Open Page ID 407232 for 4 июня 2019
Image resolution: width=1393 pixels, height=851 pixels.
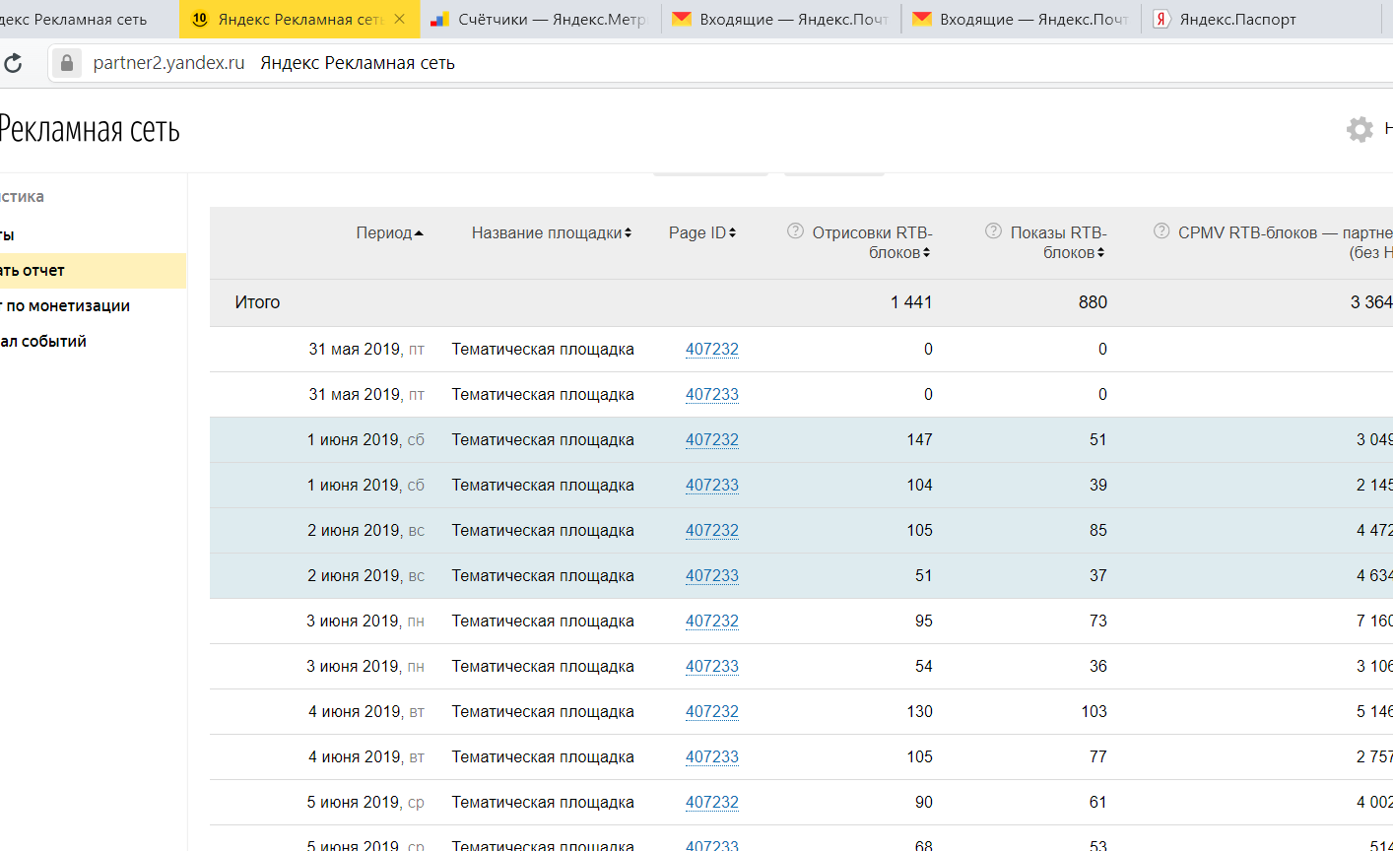[x=712, y=712]
